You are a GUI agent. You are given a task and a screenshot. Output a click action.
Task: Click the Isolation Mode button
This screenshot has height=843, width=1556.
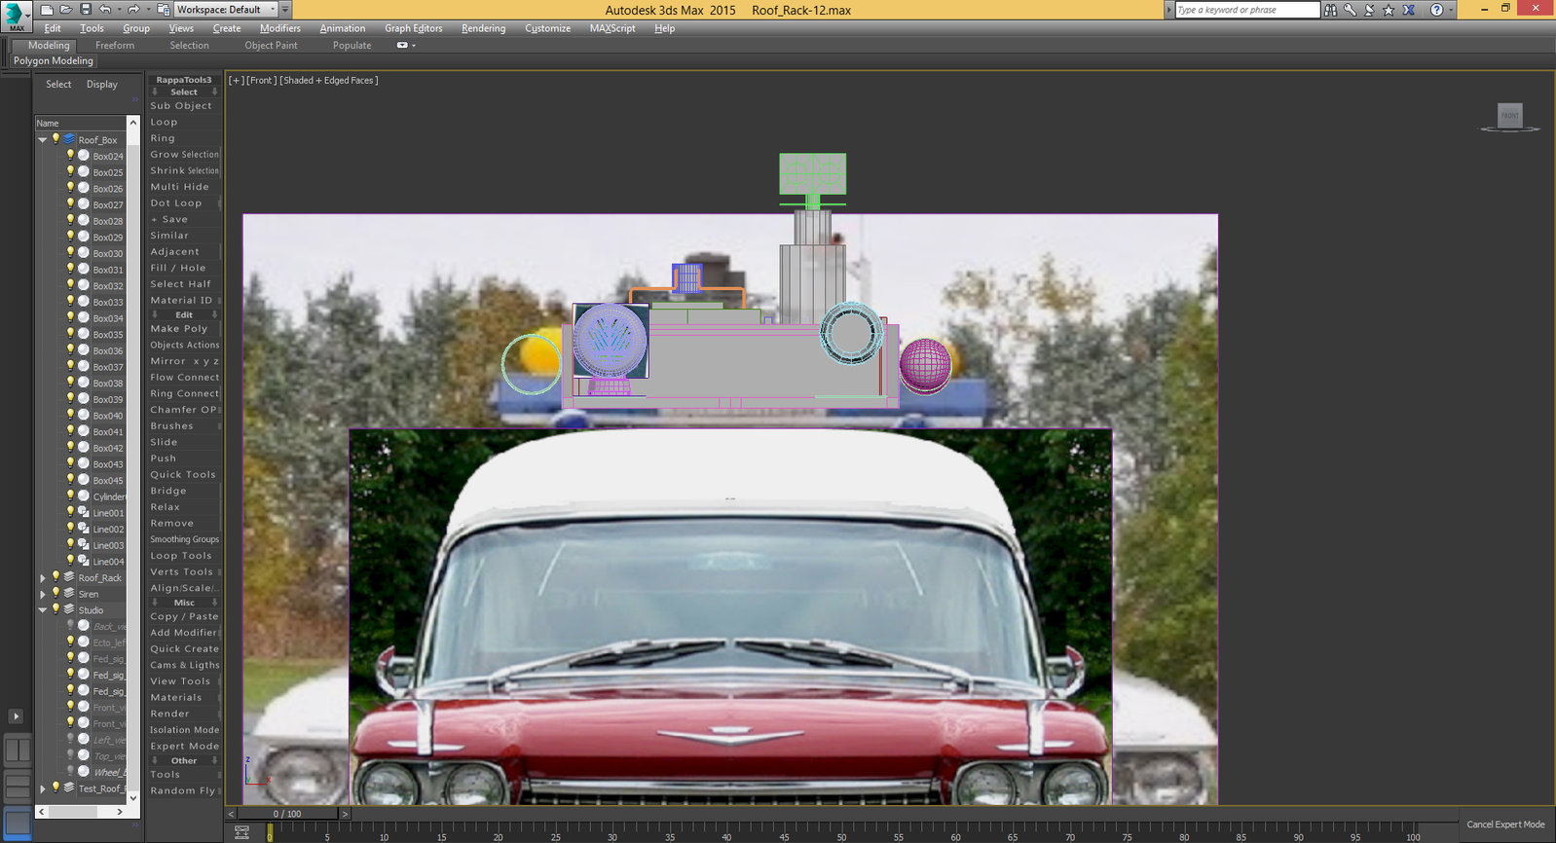click(184, 730)
